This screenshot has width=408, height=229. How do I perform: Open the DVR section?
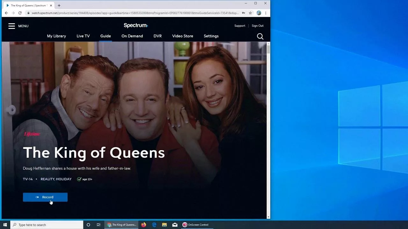(x=157, y=36)
